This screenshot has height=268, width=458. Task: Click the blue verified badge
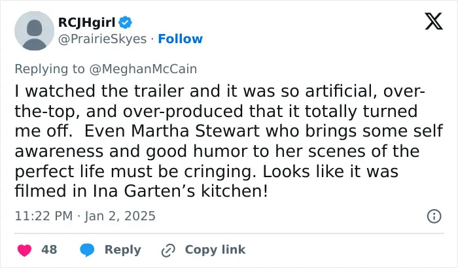coord(126,22)
